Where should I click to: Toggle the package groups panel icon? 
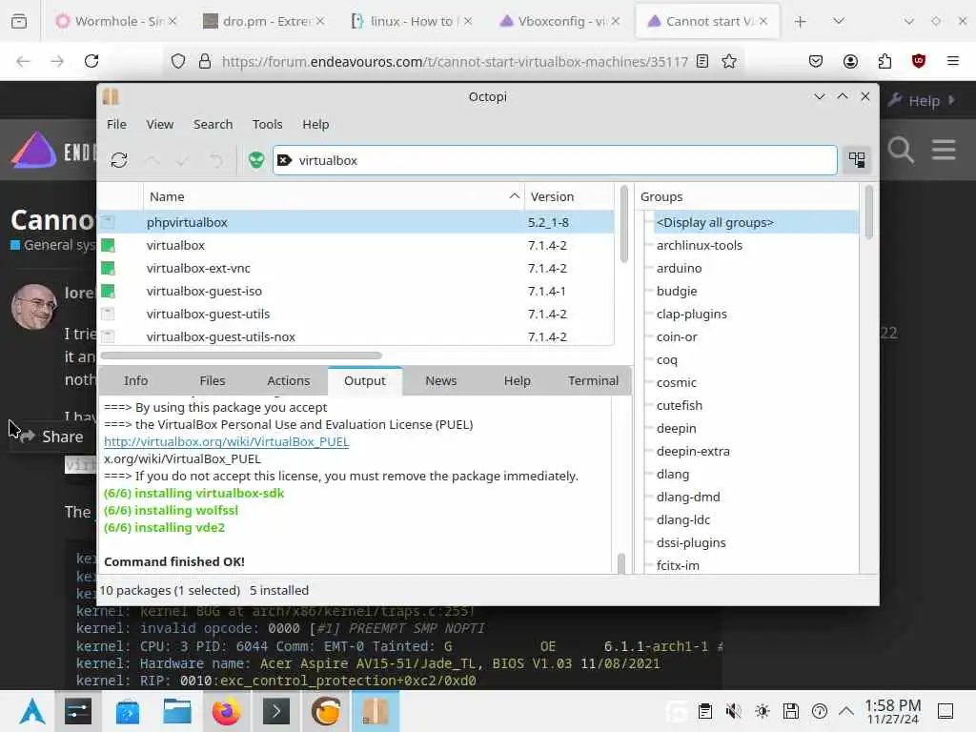click(857, 160)
